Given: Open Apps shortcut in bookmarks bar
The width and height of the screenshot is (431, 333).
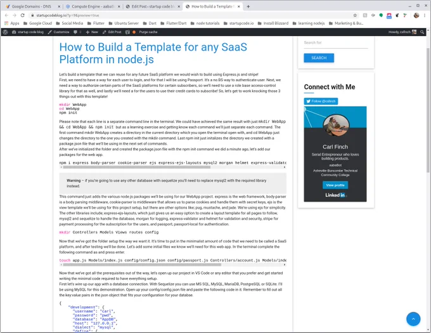Looking at the screenshot, I should tap(12, 23).
